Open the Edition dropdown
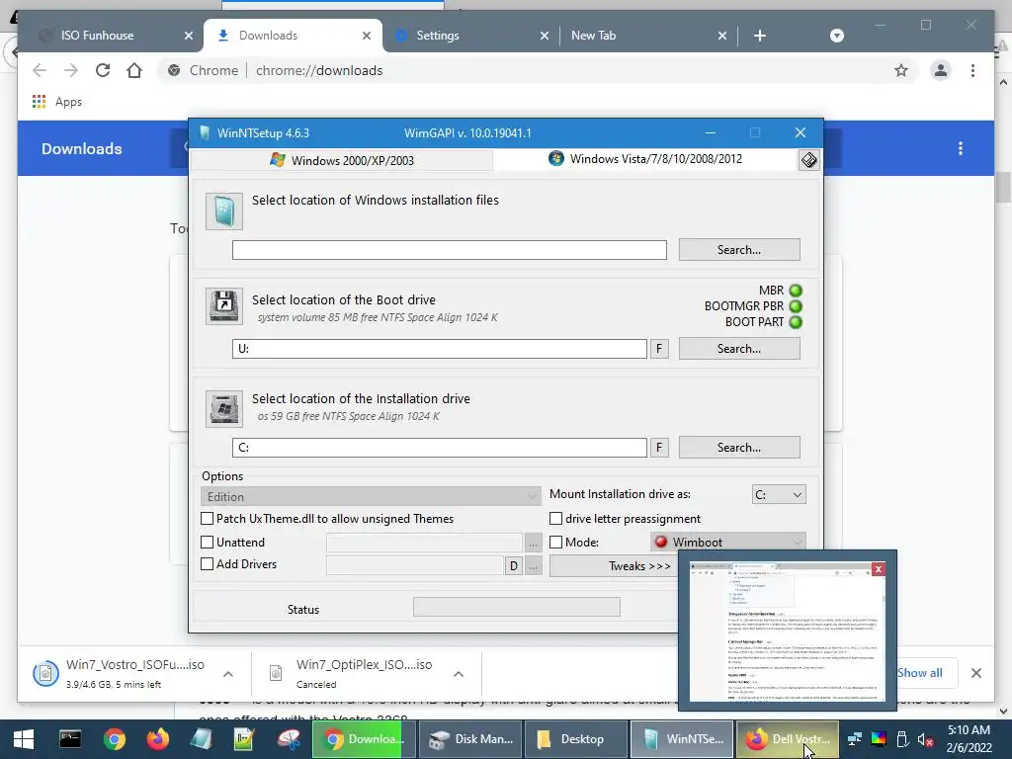 click(371, 496)
